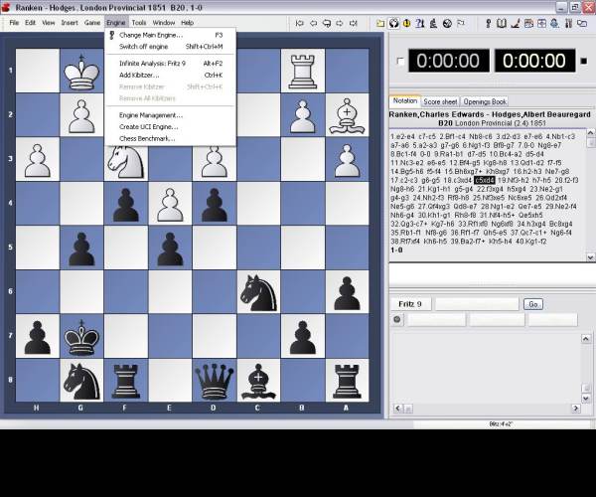Open the View menu
The height and width of the screenshot is (497, 596).
(x=49, y=23)
